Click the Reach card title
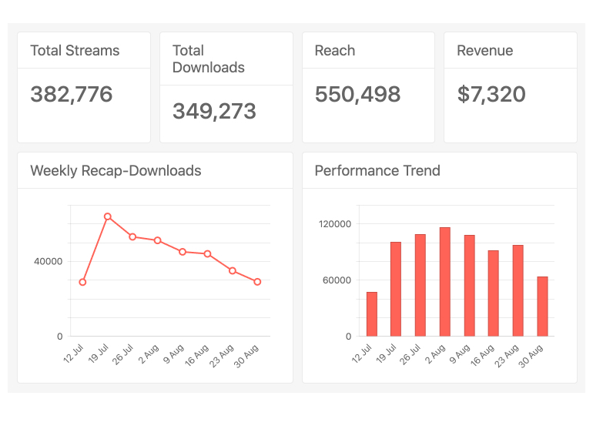This screenshot has height=439, width=593. tap(335, 51)
